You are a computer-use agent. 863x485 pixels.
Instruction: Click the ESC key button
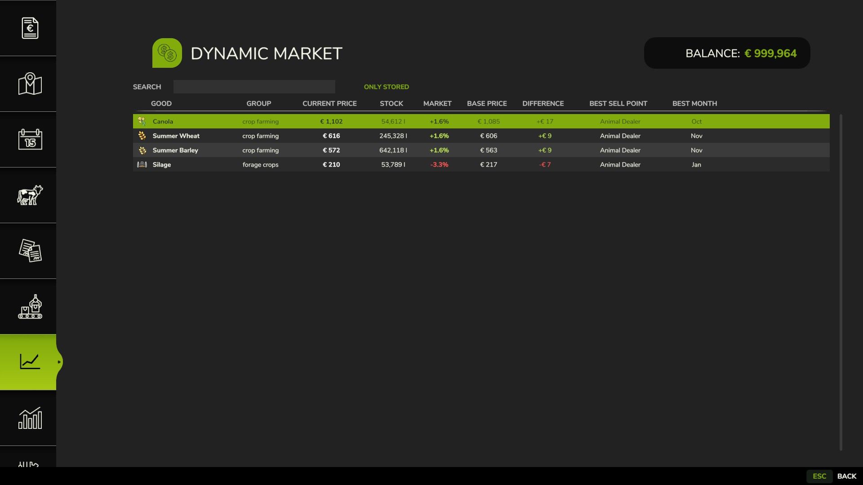coord(819,476)
